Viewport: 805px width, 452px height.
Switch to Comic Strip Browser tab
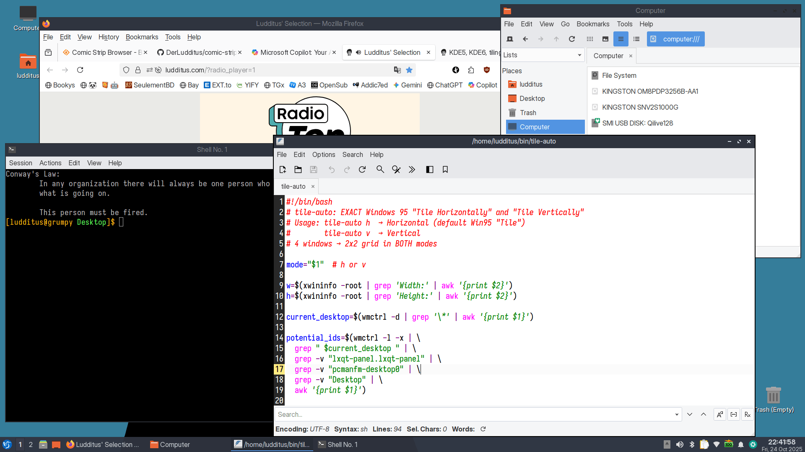(102, 52)
